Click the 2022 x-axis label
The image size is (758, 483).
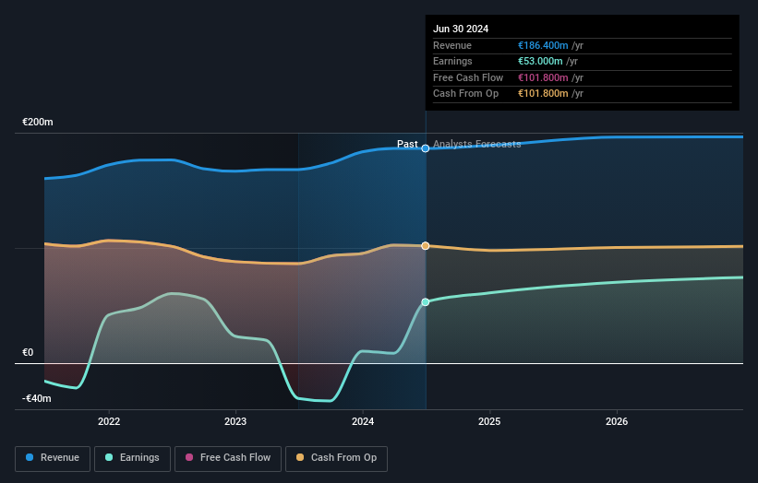tap(109, 421)
